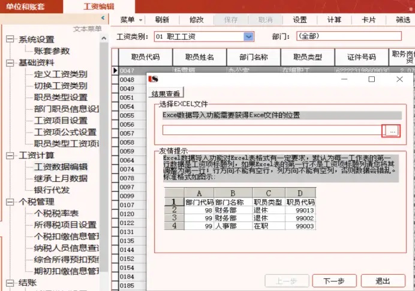Click the 部门 filter field
The height and width of the screenshot is (291, 415).
point(348,37)
